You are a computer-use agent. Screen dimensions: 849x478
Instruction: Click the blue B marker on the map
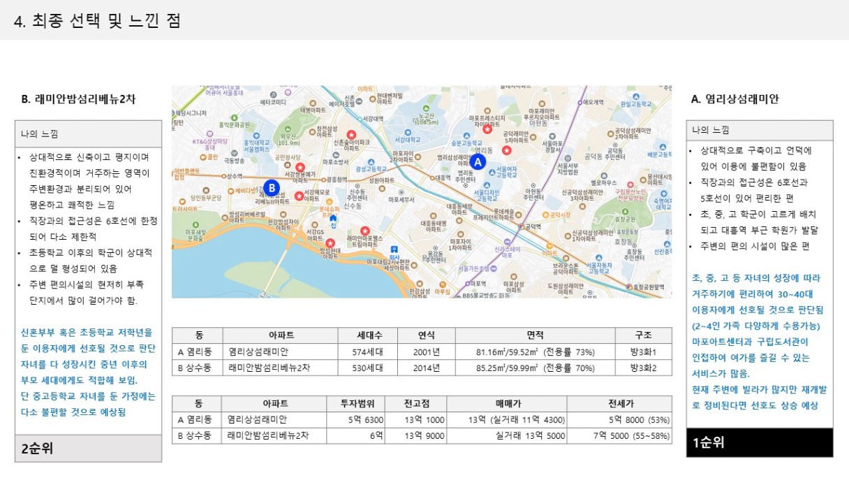click(272, 187)
